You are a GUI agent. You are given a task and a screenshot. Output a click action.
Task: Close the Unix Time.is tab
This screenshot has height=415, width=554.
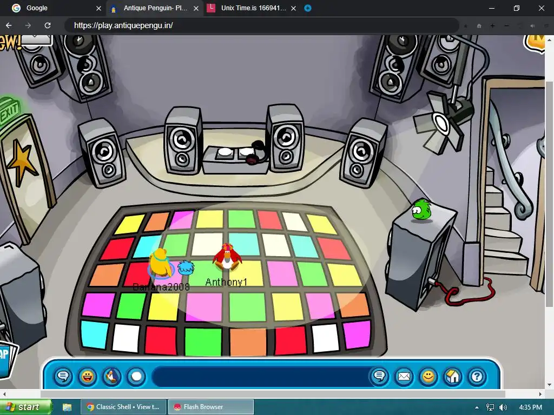294,9
